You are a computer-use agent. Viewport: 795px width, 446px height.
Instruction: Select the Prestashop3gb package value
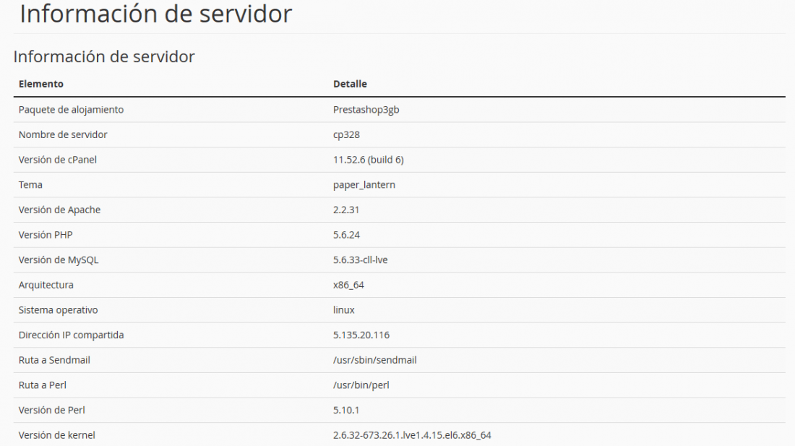click(366, 110)
